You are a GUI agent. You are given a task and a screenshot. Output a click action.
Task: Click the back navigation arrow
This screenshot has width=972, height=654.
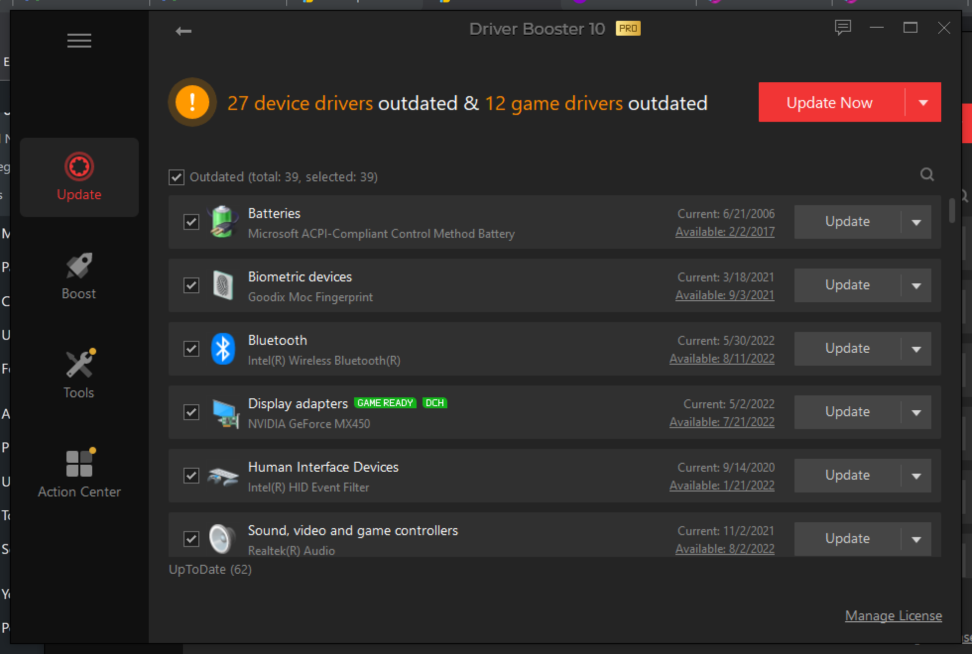pos(184,30)
